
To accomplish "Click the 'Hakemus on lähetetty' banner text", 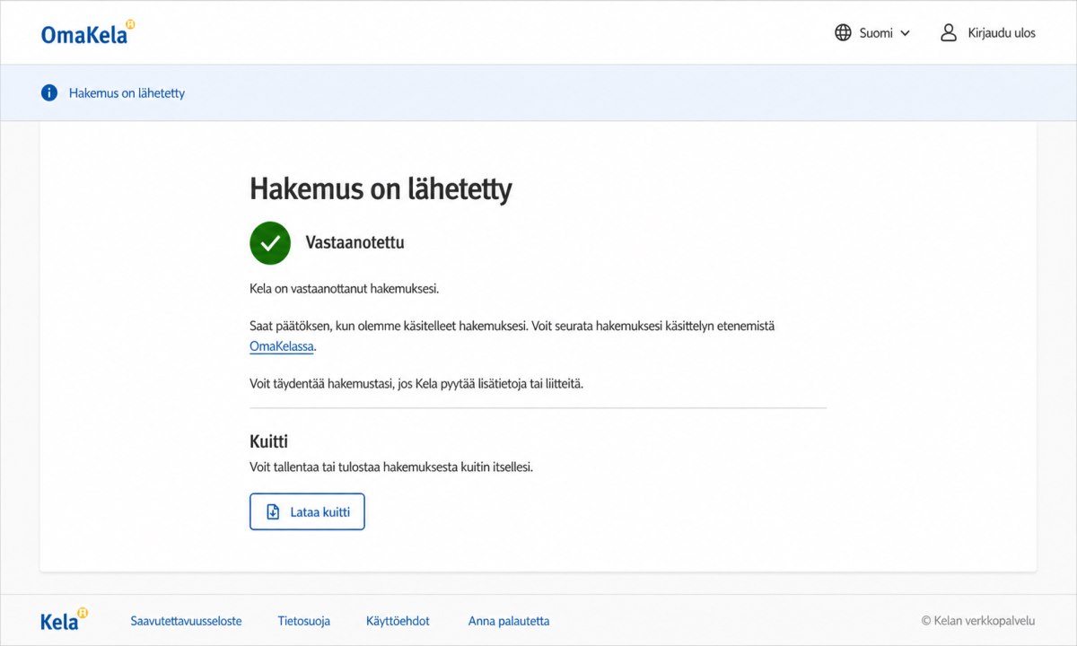I will [x=127, y=93].
